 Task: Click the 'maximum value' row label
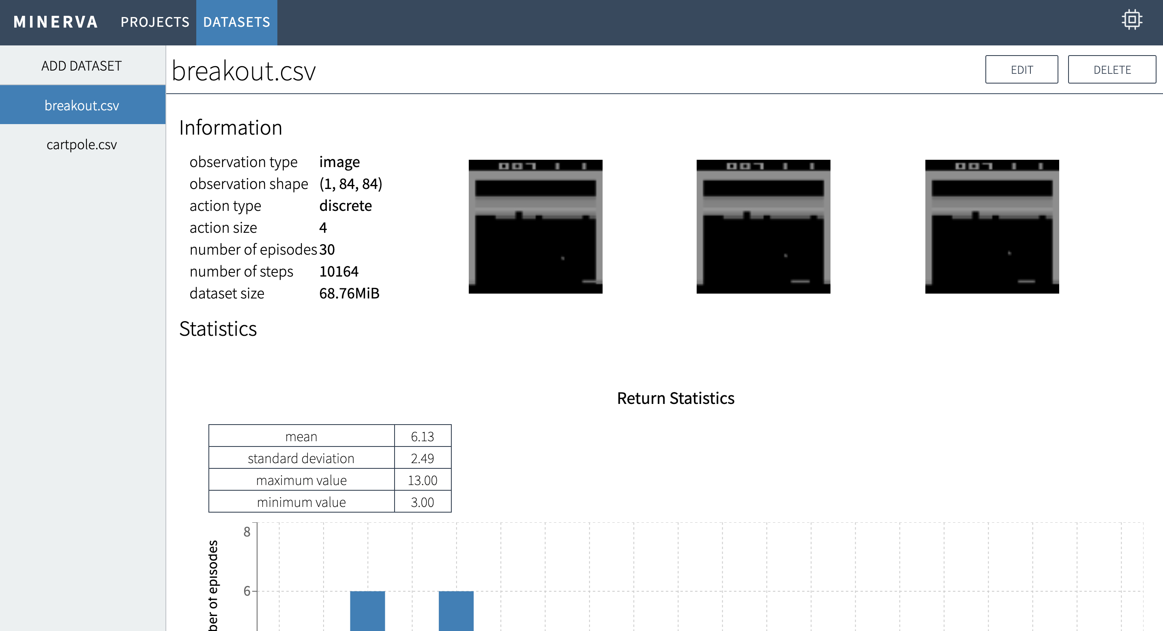301,480
